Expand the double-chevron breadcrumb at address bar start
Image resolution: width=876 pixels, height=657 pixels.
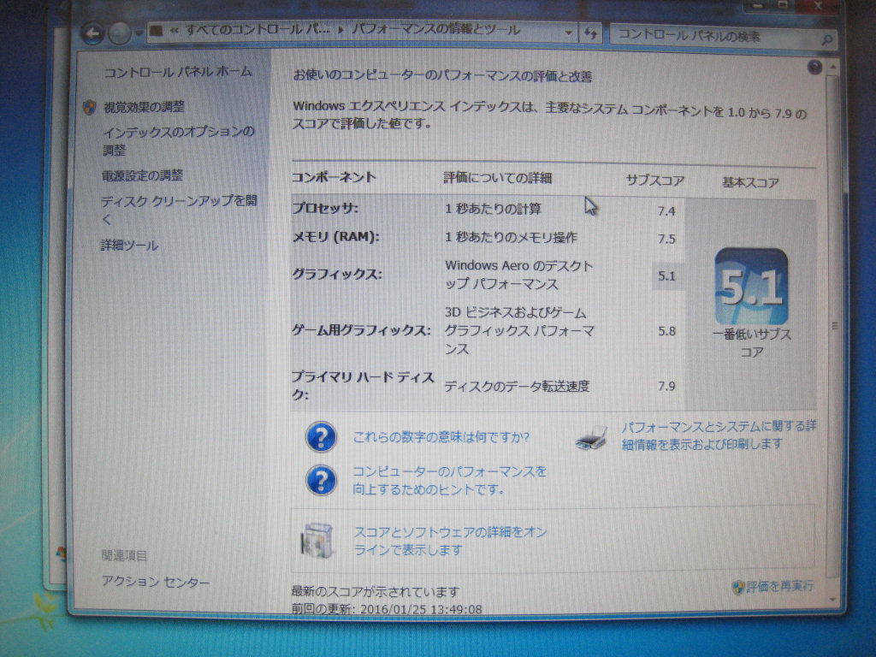pyautogui.click(x=175, y=31)
